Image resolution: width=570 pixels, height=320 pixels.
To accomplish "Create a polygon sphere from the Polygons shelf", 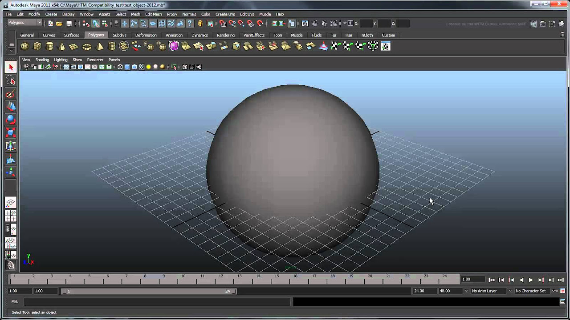I will point(24,46).
